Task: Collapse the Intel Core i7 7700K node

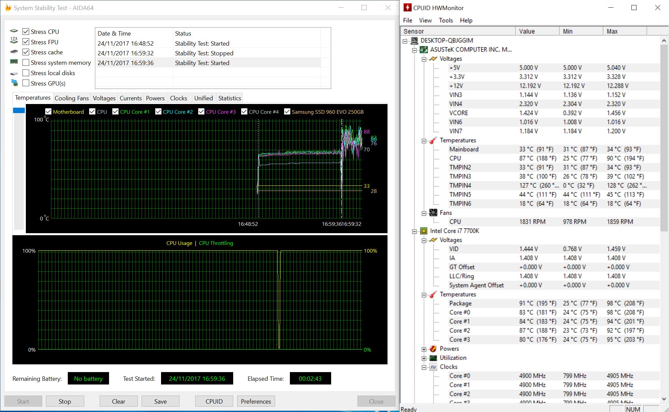Action: 414,231
